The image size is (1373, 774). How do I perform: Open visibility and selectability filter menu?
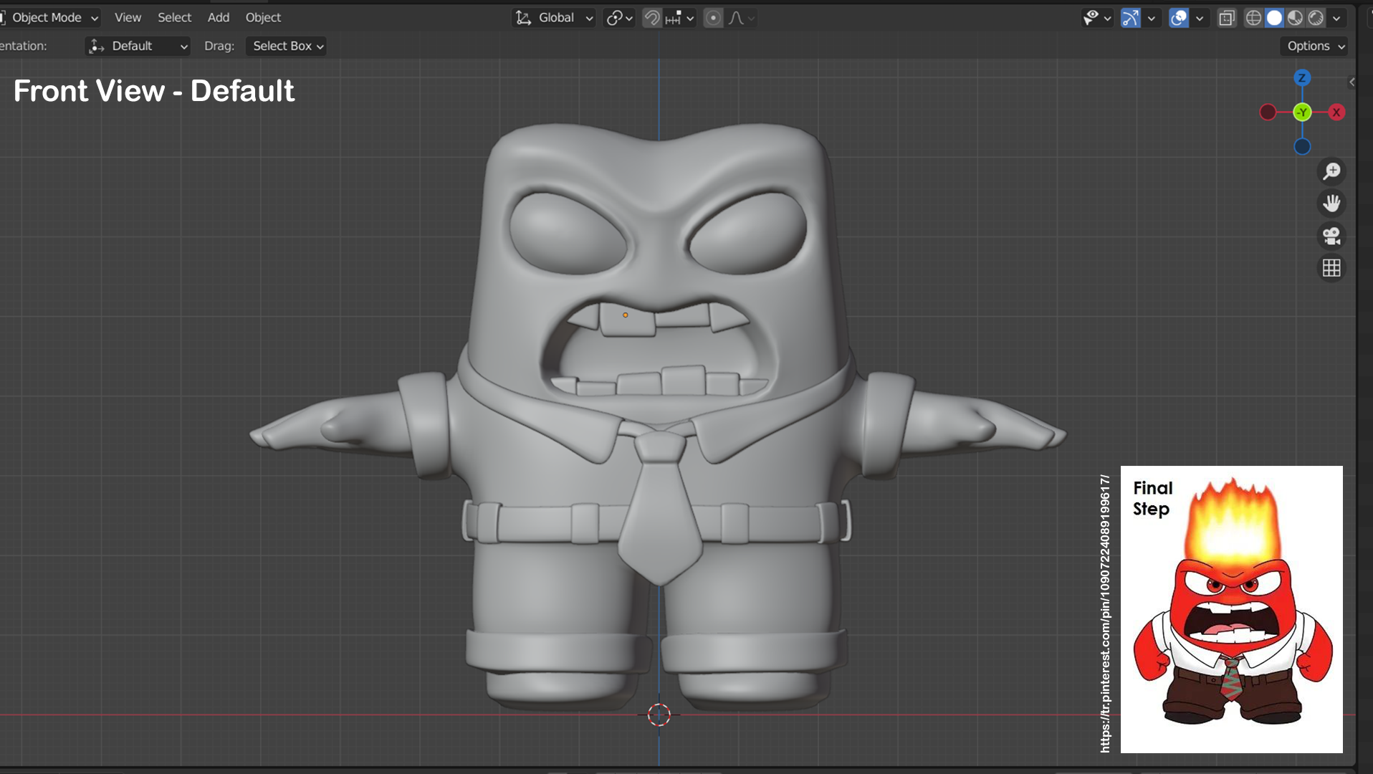coord(1096,18)
